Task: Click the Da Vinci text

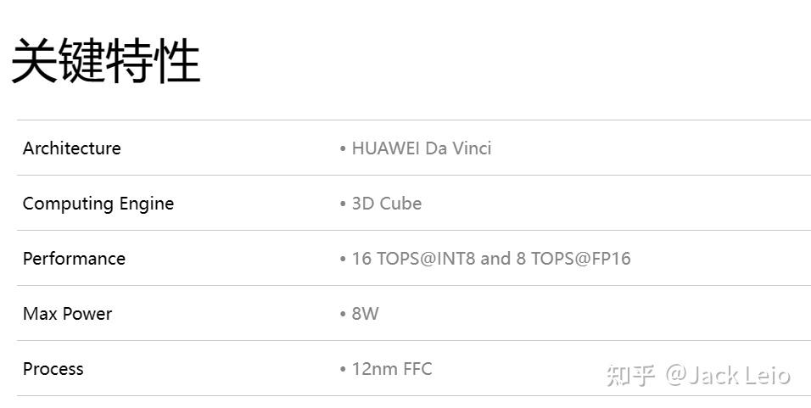Action: point(458,148)
